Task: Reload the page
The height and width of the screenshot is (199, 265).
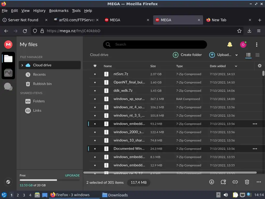Action: (25, 31)
